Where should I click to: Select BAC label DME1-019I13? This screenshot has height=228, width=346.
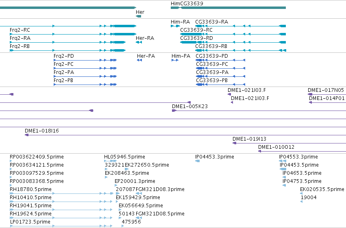click(249, 139)
